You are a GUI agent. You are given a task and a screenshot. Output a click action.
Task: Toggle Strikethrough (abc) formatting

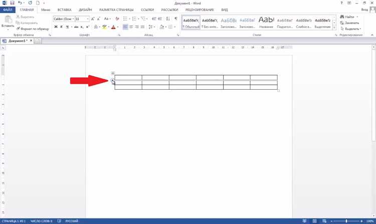[x=76, y=27]
